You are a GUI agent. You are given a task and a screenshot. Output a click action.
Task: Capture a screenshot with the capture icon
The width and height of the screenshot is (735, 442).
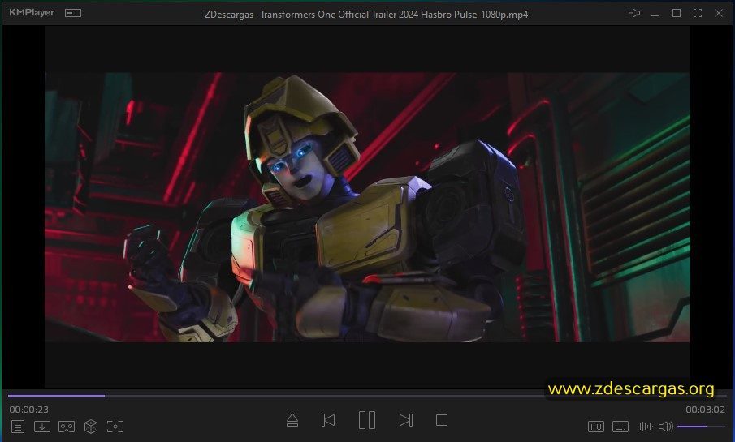pos(115,427)
